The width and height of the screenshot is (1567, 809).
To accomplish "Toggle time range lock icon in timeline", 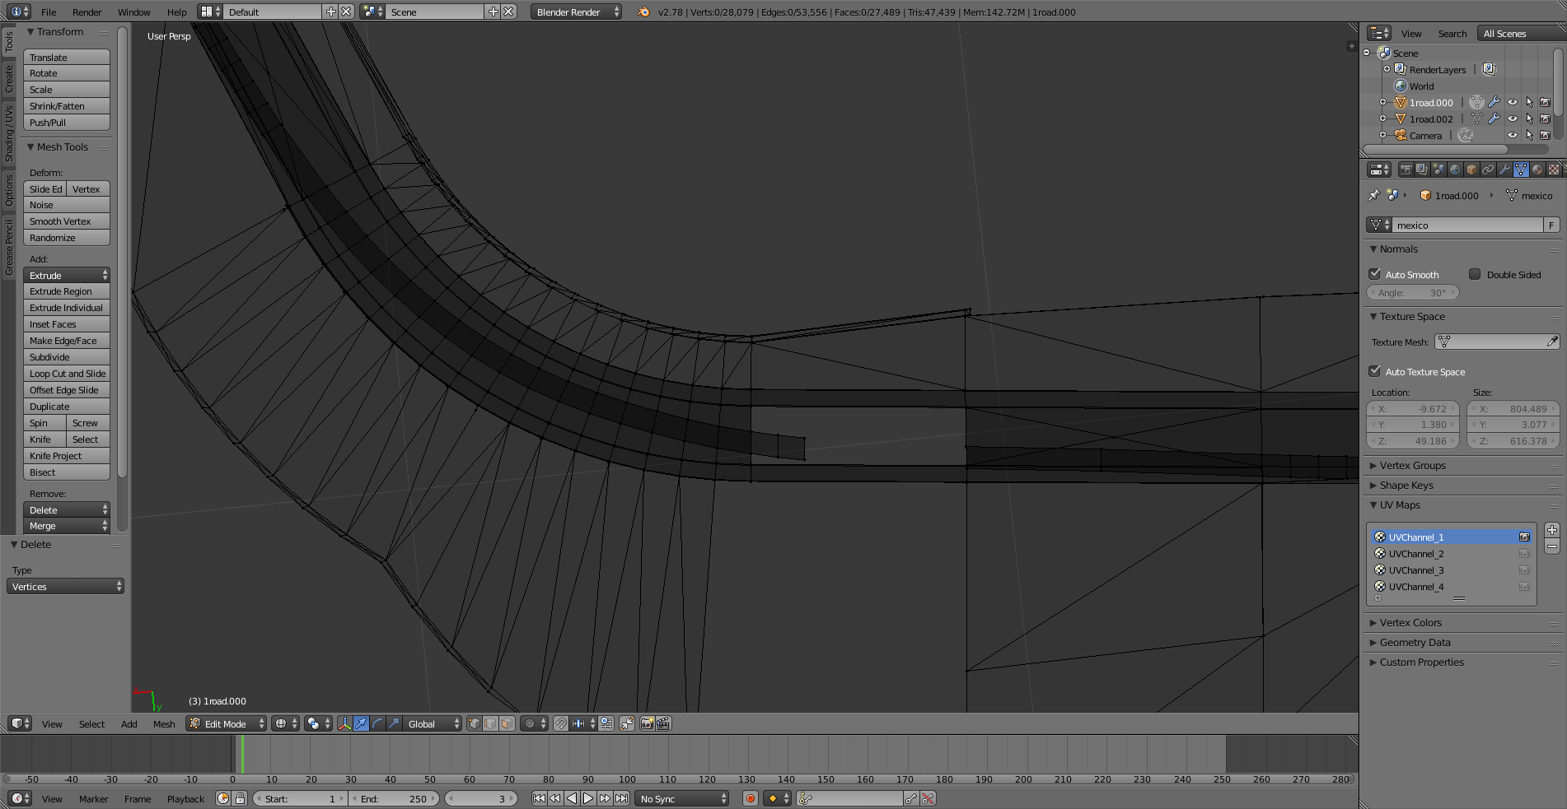I will click(x=240, y=798).
